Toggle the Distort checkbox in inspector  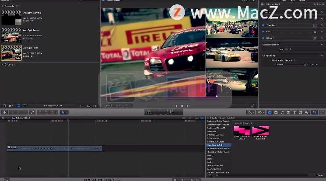(263, 38)
